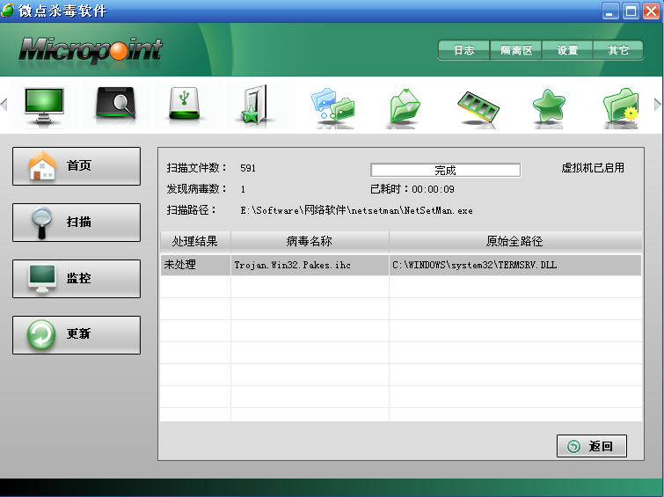Image resolution: width=664 pixels, height=497 pixels.
Task: Click the 原始全路径 column header
Action: (x=515, y=242)
